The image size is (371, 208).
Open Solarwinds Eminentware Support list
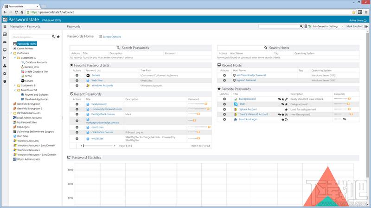[x=35, y=132]
